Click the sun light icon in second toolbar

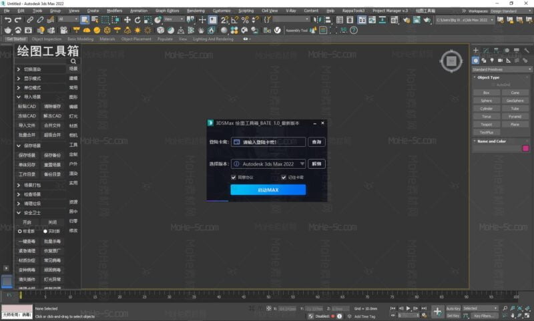138,30
